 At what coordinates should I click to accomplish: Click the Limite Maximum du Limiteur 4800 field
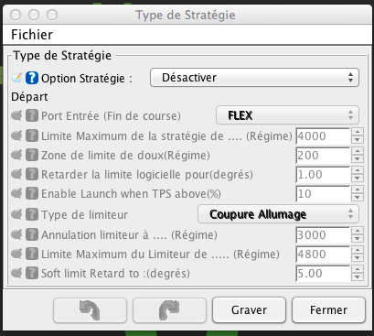coord(323,254)
